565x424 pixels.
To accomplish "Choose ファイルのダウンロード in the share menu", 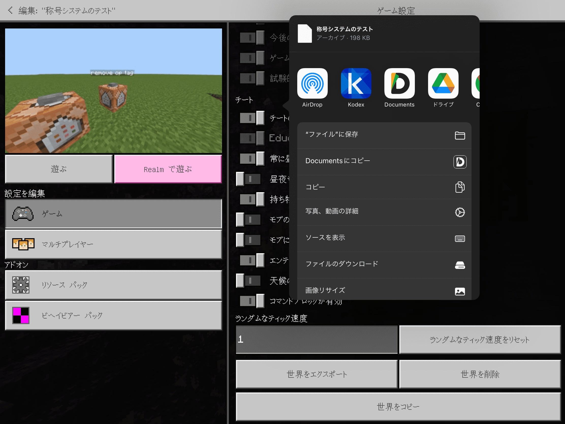I will (384, 265).
